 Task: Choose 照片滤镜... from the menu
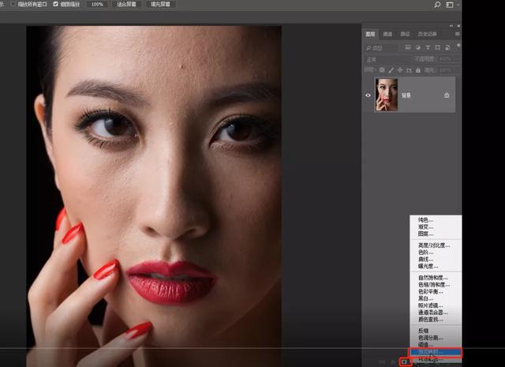click(x=436, y=305)
